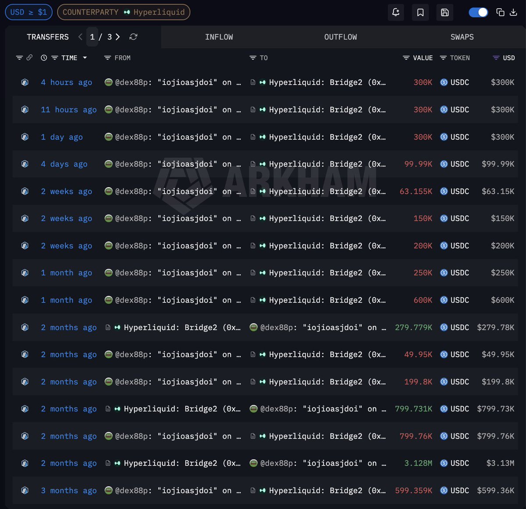Open the 1 day ago transaction link
Screen dimensions: 526x509
point(62,137)
